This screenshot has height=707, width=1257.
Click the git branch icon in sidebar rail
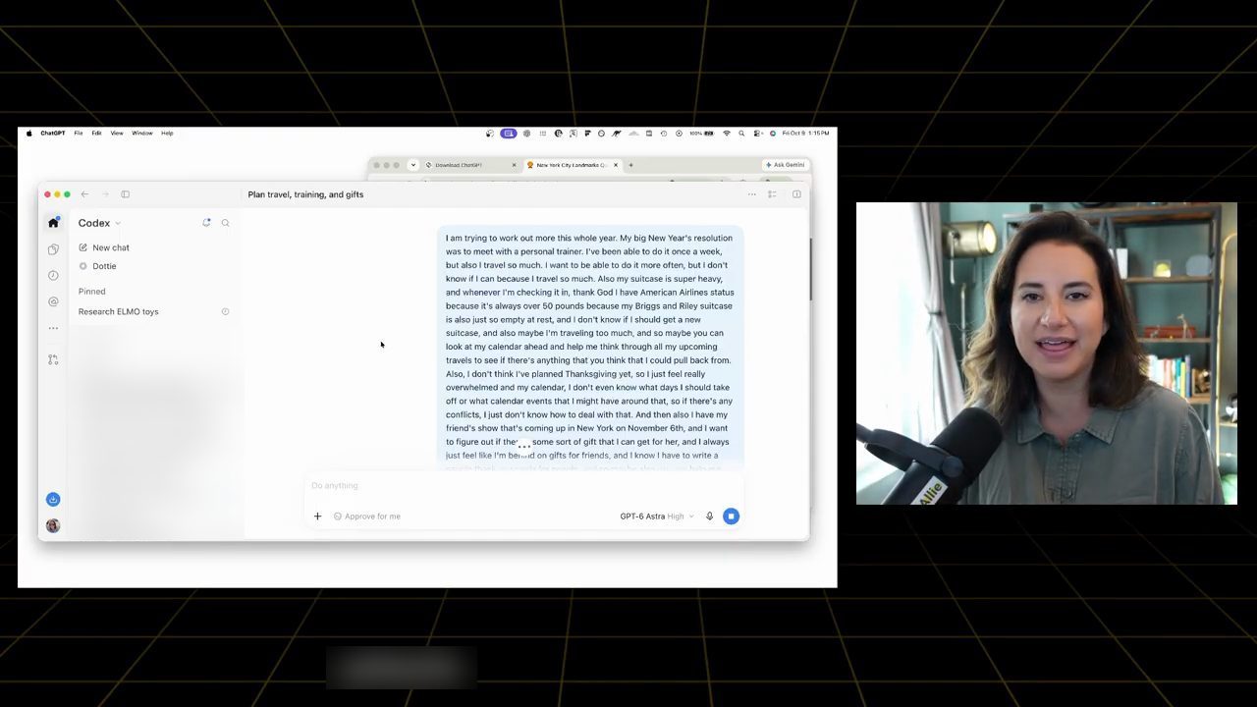pos(53,359)
